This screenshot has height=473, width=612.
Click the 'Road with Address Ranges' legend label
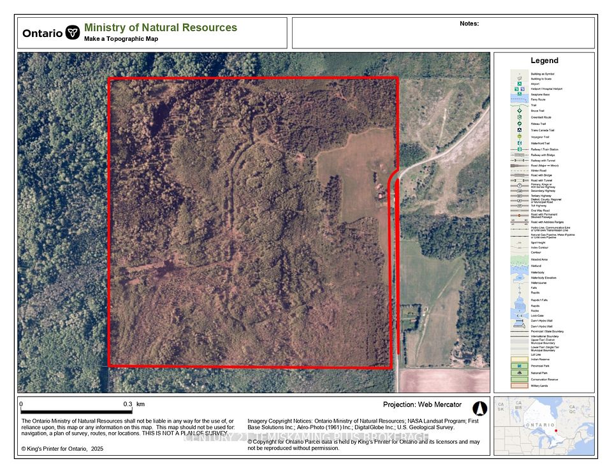click(x=547, y=222)
